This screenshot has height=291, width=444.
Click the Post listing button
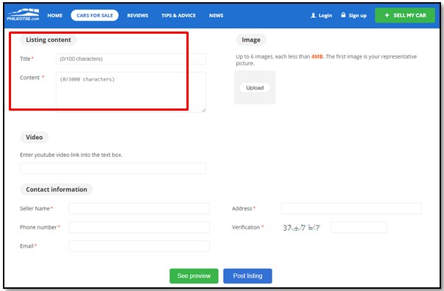[247, 276]
